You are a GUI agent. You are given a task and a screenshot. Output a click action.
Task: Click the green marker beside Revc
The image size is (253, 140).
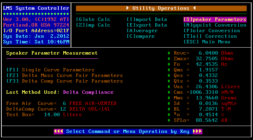pyautogui.click(x=169, y=53)
